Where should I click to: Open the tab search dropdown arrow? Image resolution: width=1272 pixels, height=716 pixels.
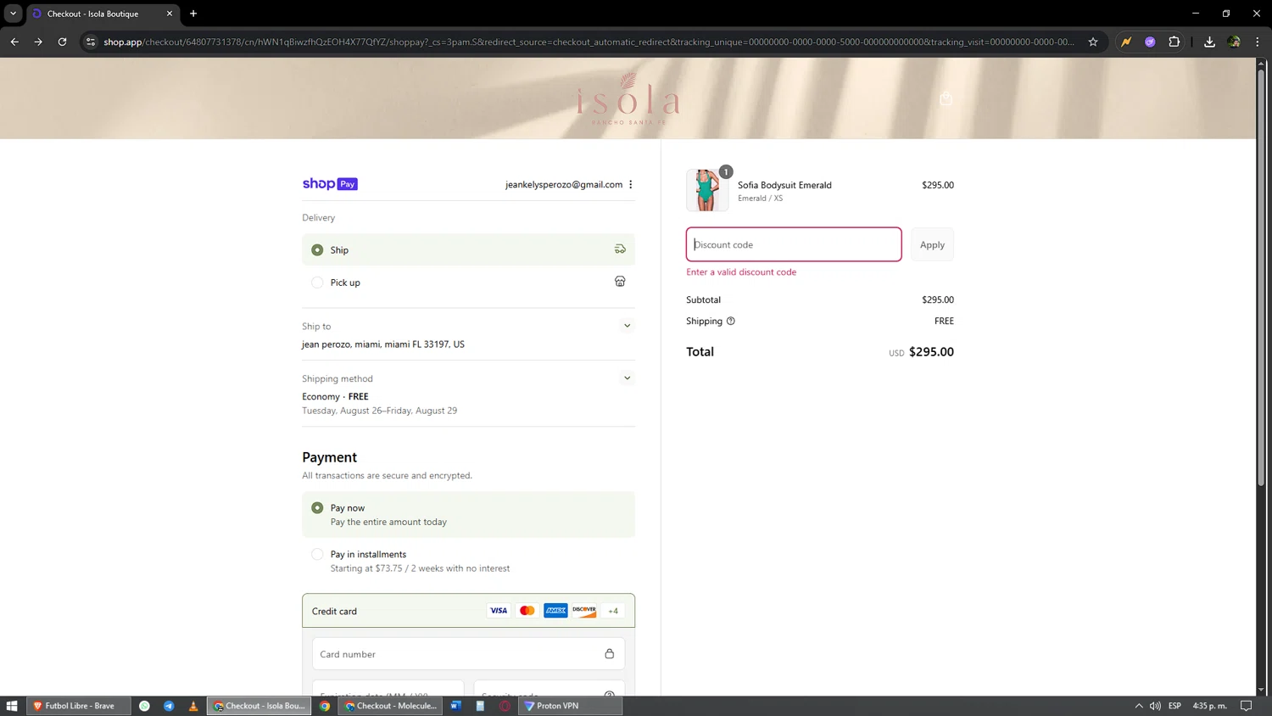click(13, 14)
